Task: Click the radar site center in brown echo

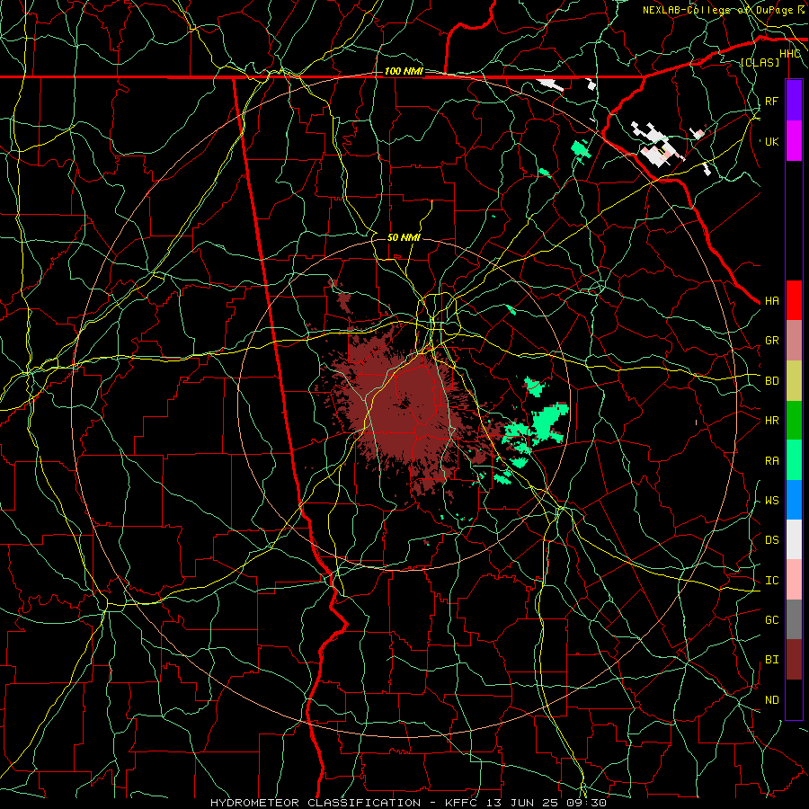Action: (x=404, y=404)
